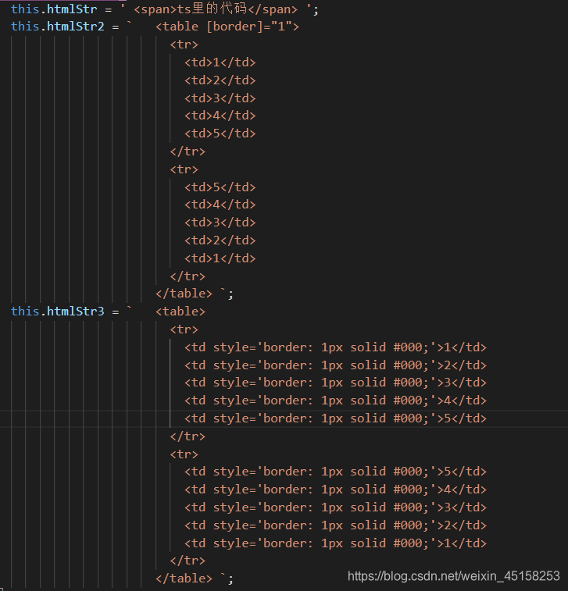Click the 'this' keyword before htmlStr3
This screenshot has height=591, width=568.
(x=25, y=312)
